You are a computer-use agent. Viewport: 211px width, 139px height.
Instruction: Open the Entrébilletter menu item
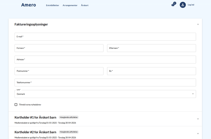53,5
